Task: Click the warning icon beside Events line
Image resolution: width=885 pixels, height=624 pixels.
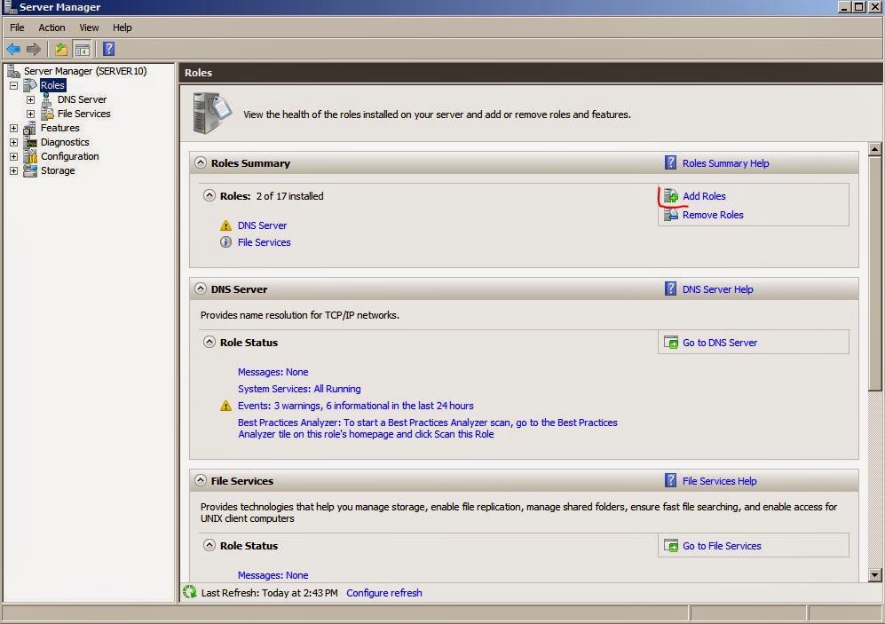Action: (x=225, y=406)
